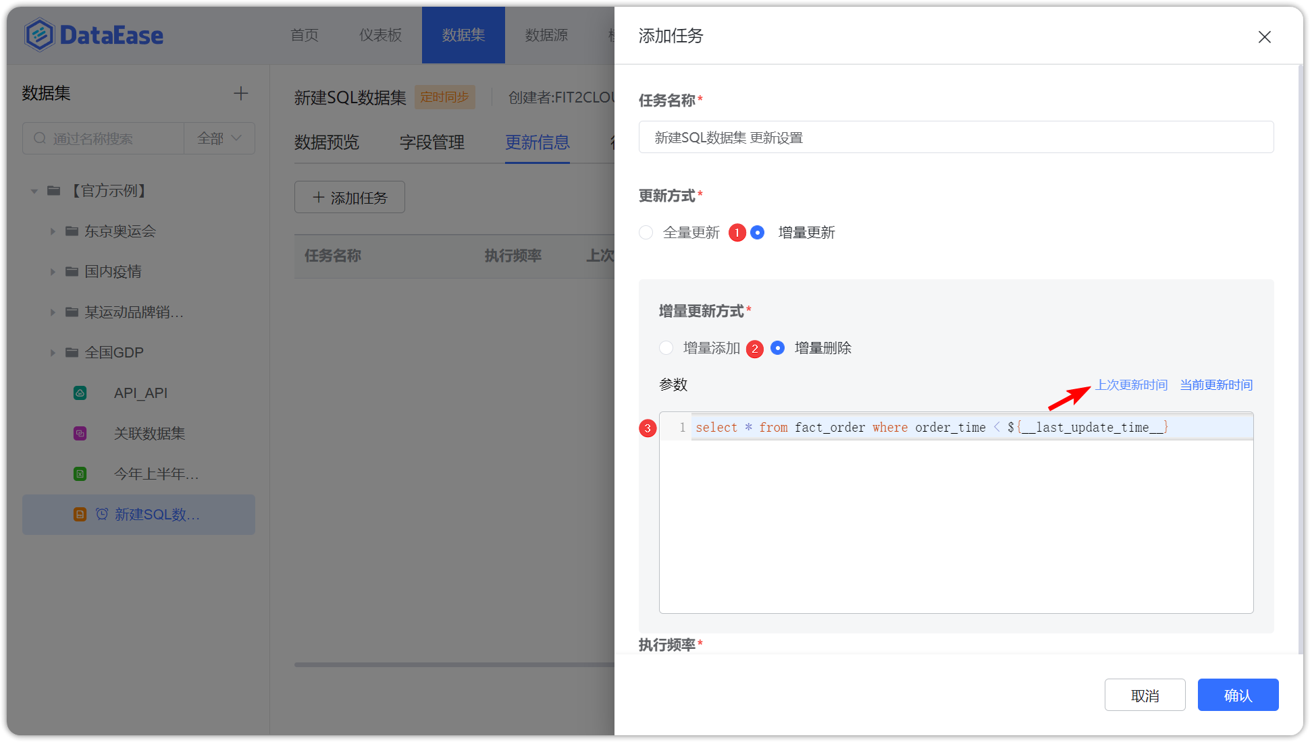Insert 上次更新时间 parameter link

pos(1131,385)
